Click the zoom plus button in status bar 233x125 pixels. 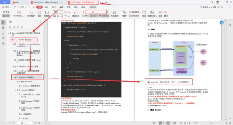[x=226, y=123]
